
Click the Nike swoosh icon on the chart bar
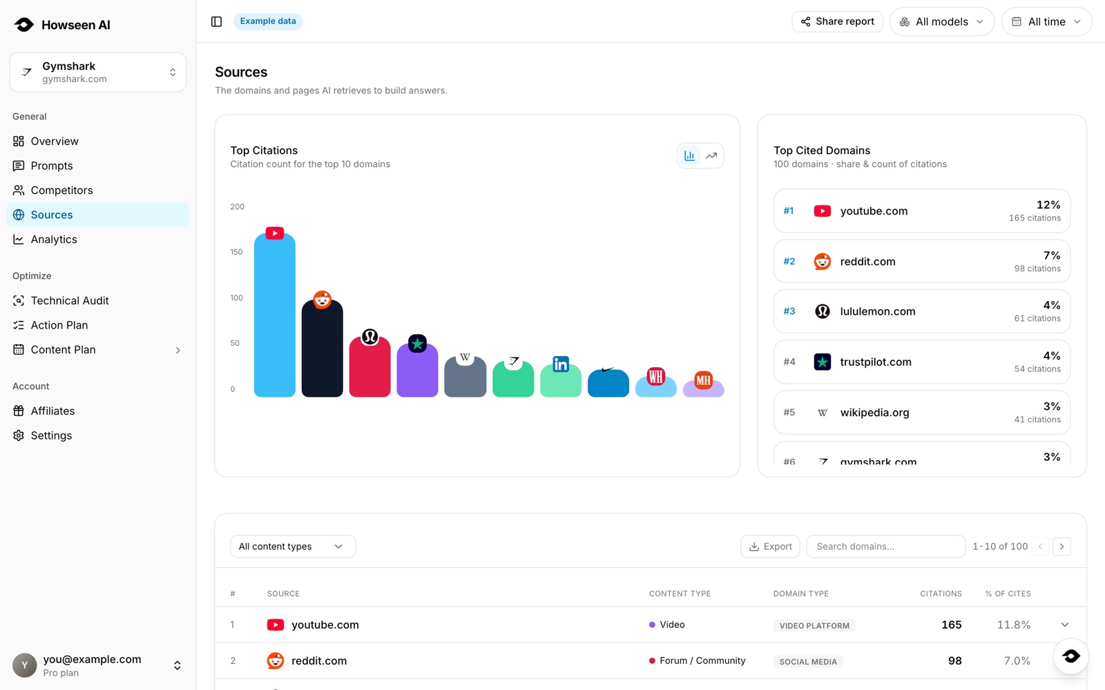(x=608, y=371)
